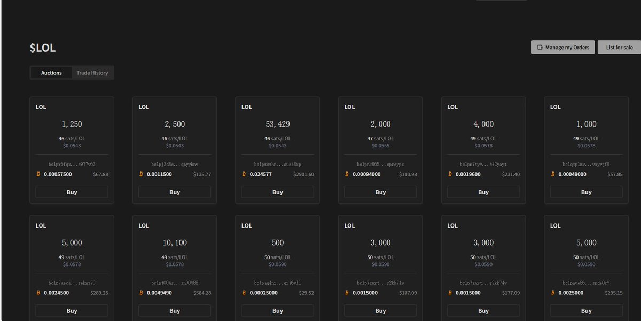The height and width of the screenshot is (321, 641).
Task: Click seller address bc1pn7tyv...s42yayt
Action: pos(483,164)
